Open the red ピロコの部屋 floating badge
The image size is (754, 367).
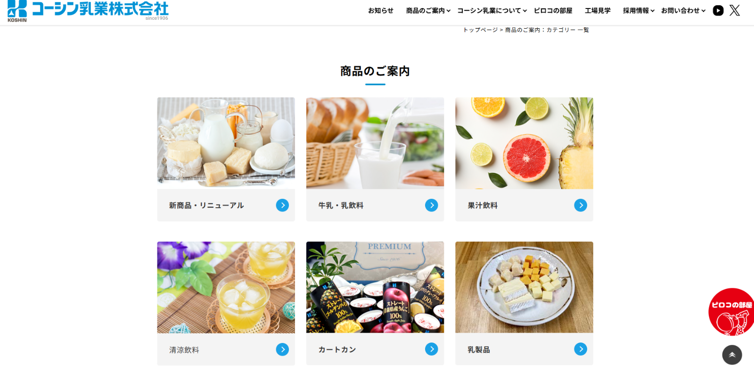click(x=731, y=312)
